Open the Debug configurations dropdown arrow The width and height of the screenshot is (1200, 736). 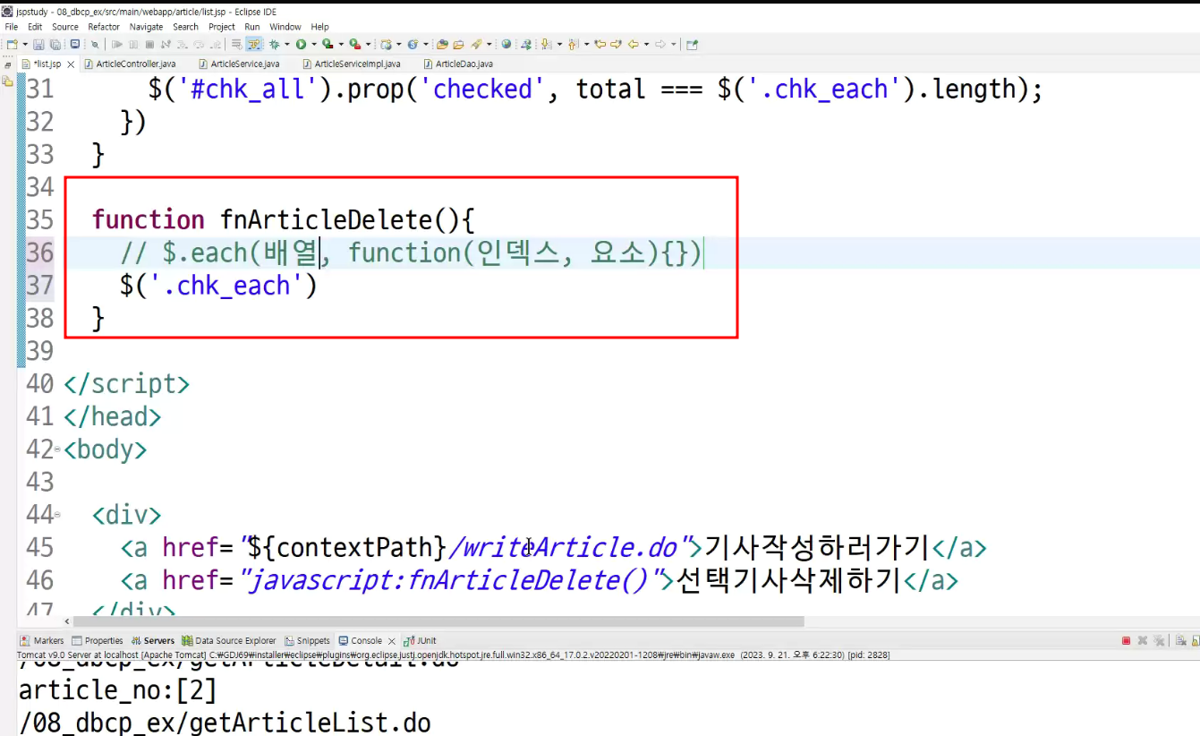click(286, 44)
